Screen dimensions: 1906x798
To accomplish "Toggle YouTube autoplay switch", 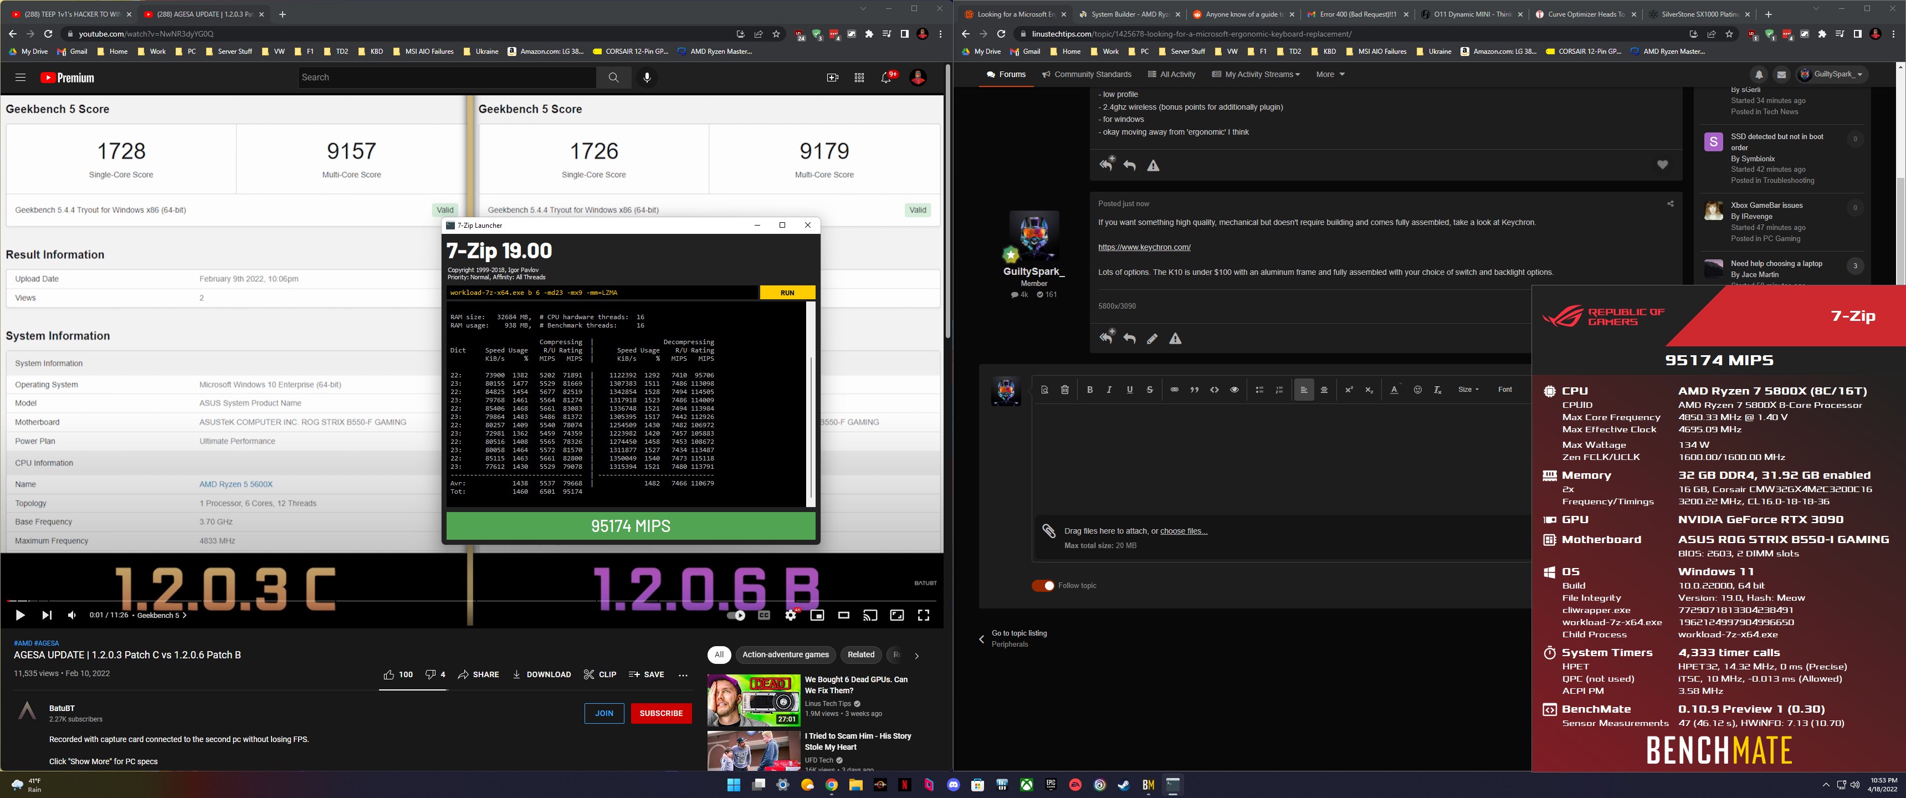I will (x=736, y=615).
